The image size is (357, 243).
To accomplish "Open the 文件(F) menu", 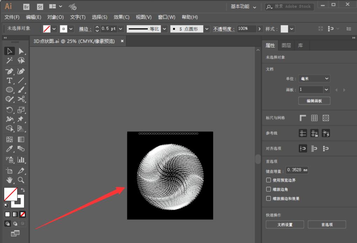I will tap(12, 17).
